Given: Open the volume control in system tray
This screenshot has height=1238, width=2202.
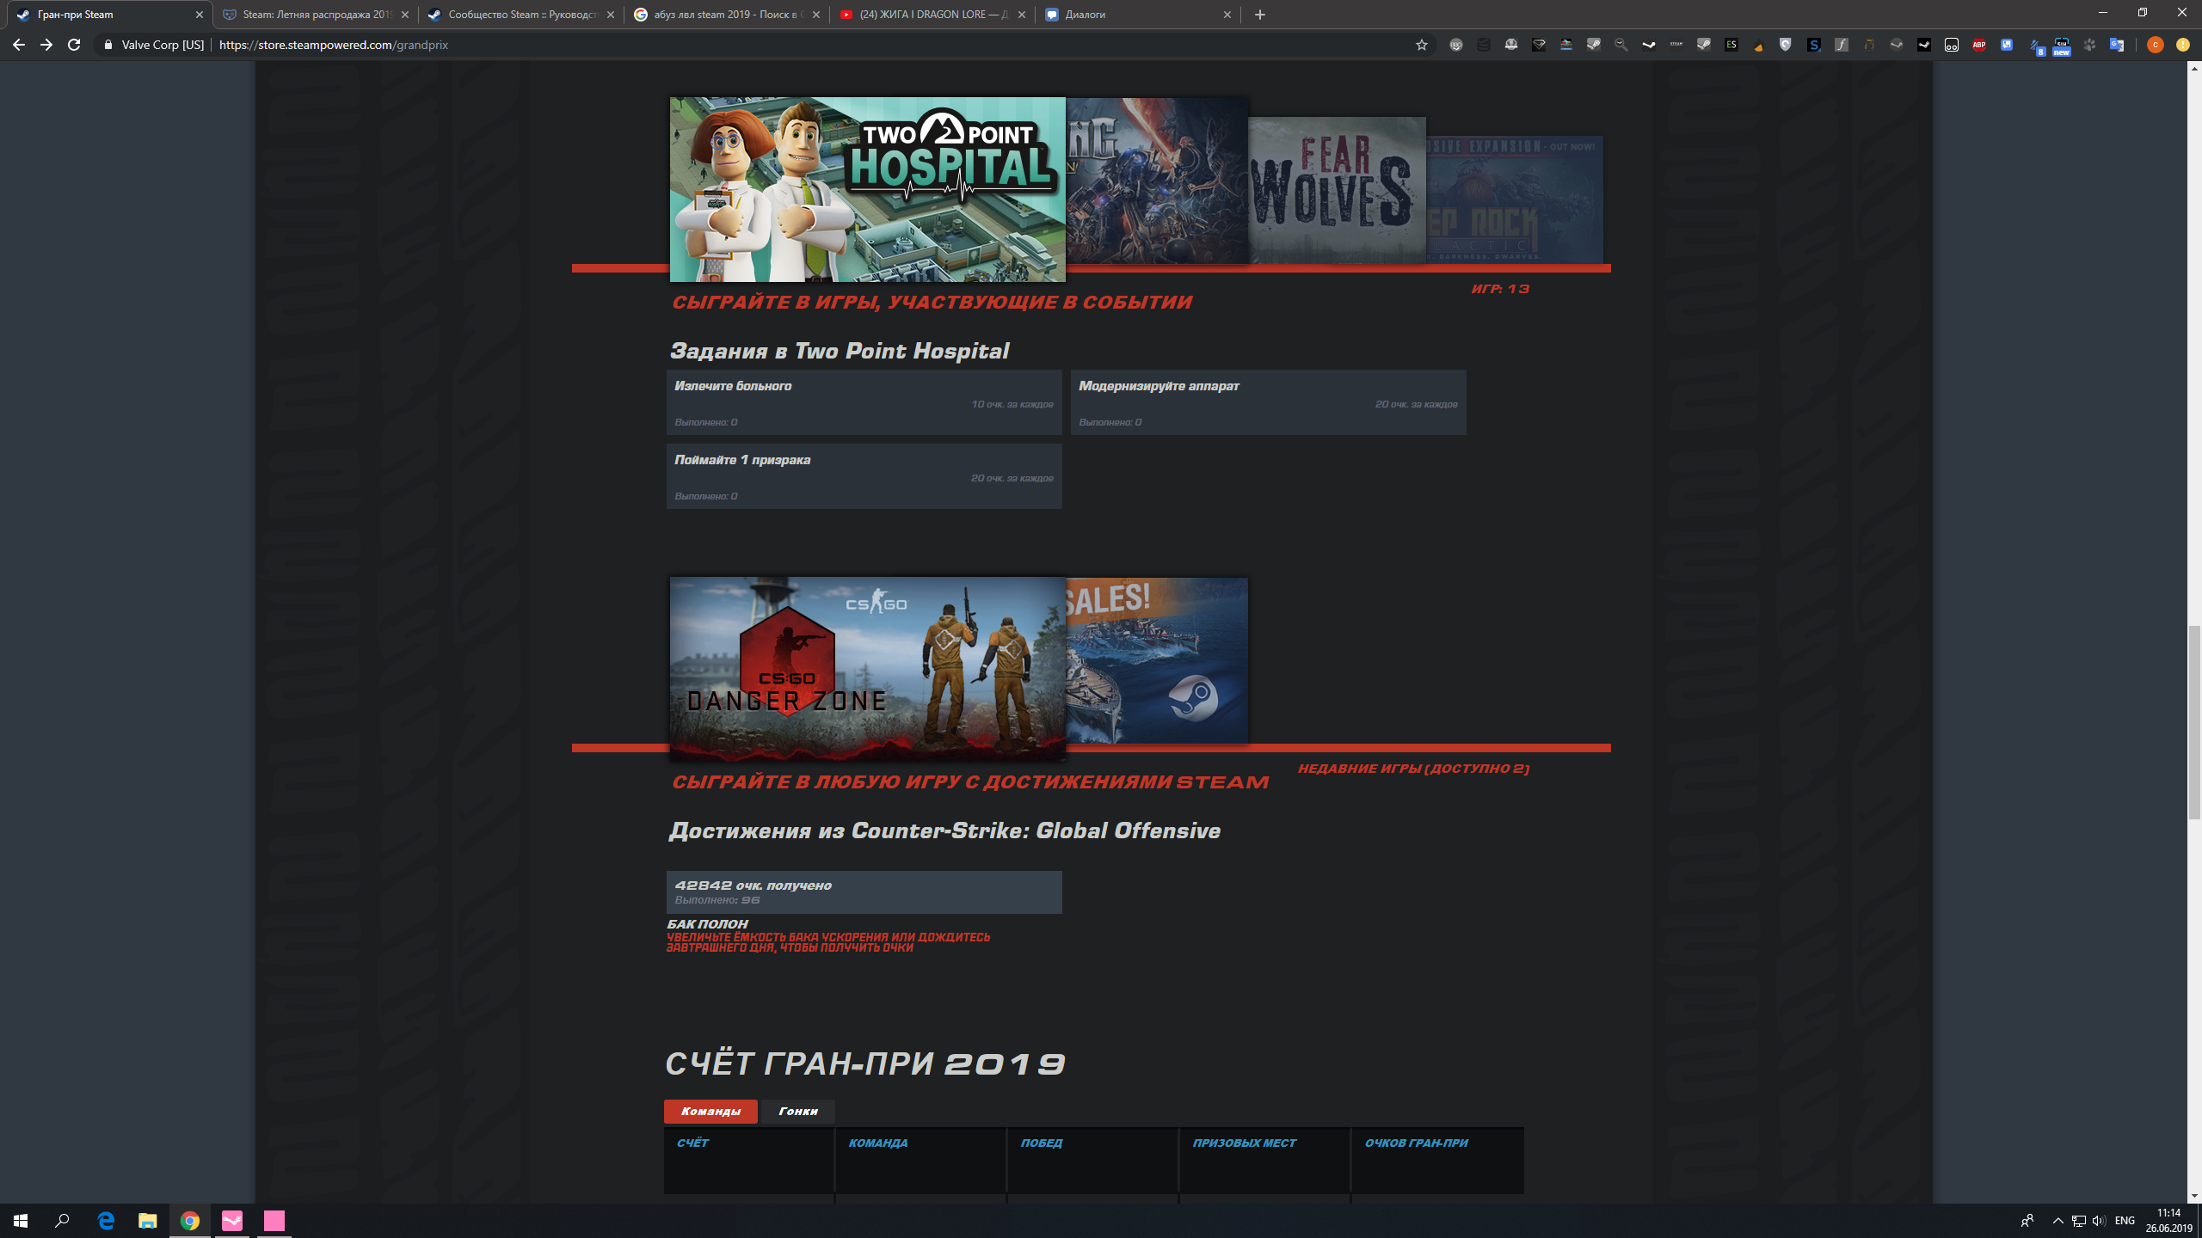Looking at the screenshot, I should (x=2099, y=1221).
